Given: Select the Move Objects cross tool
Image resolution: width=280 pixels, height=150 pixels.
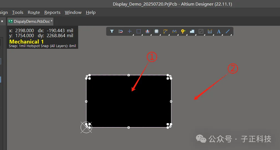Looking at the screenshot, I should point(130,31).
